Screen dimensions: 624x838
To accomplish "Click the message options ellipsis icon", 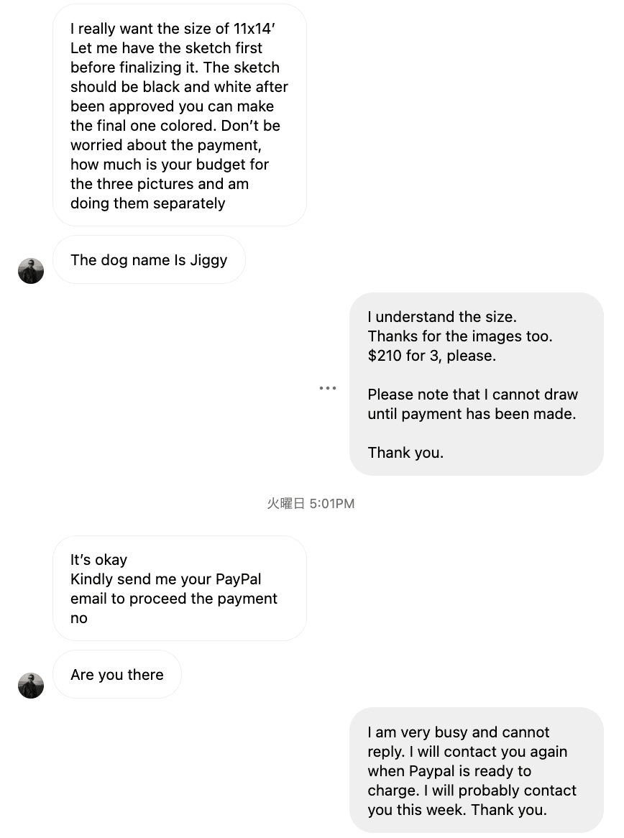I will click(x=328, y=387).
